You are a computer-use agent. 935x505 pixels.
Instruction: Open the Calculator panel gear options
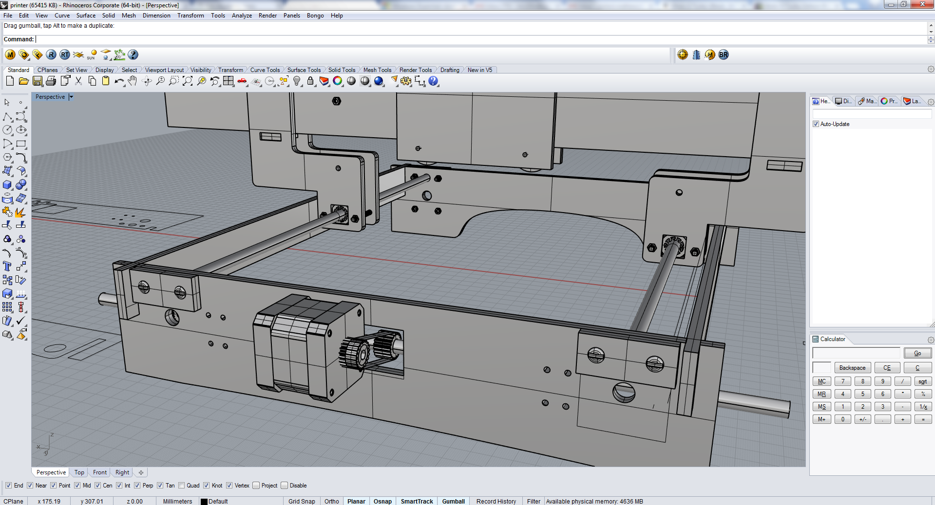click(x=931, y=340)
